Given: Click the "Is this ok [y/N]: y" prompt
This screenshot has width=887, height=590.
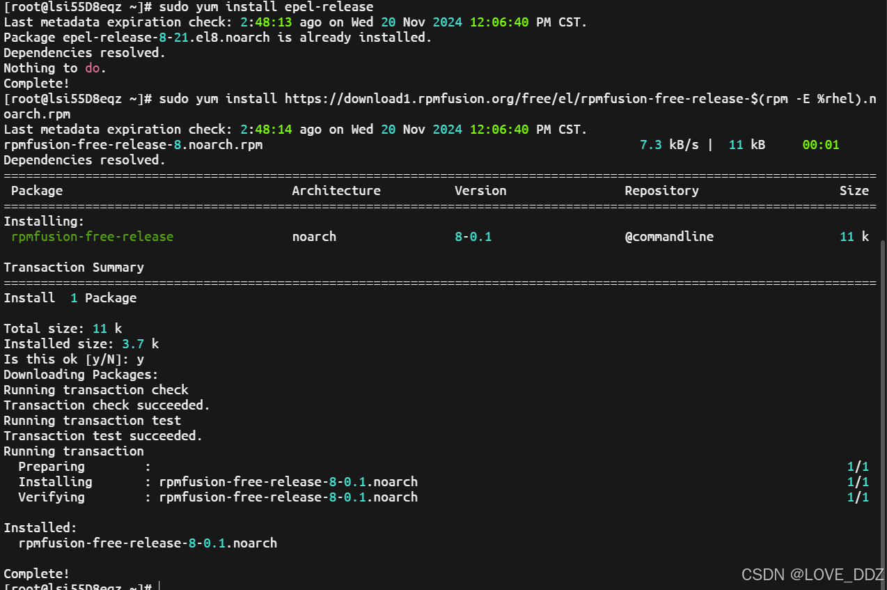Looking at the screenshot, I should point(74,359).
